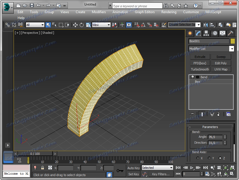Open the selection filter All dropdown

35,25
